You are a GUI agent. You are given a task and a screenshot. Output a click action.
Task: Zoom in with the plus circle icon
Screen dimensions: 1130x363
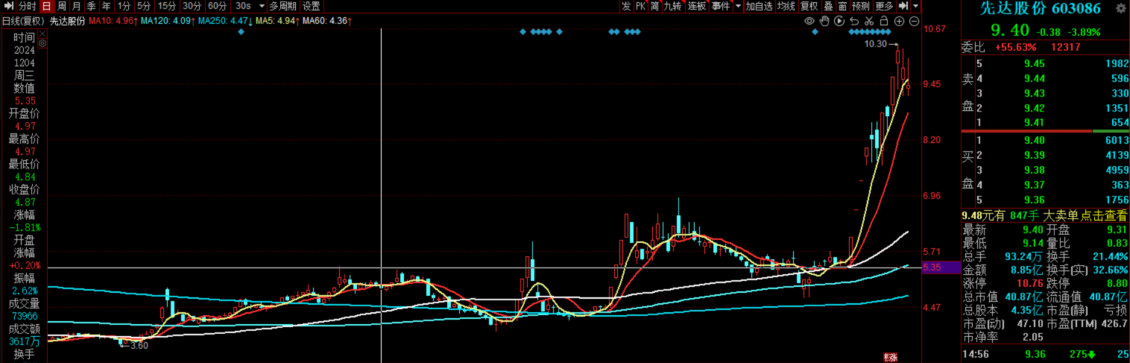(899, 21)
